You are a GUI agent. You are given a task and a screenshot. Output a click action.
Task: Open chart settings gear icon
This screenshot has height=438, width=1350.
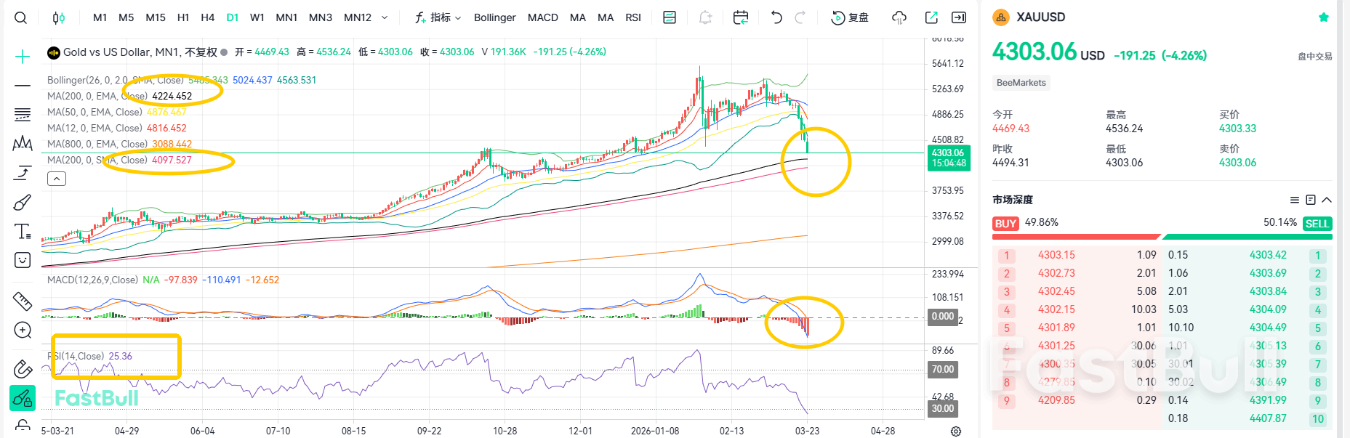956,431
